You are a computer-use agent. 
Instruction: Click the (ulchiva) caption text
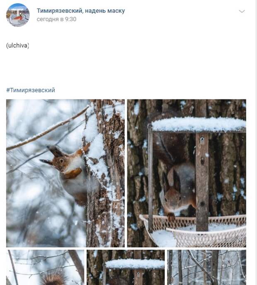(18, 46)
